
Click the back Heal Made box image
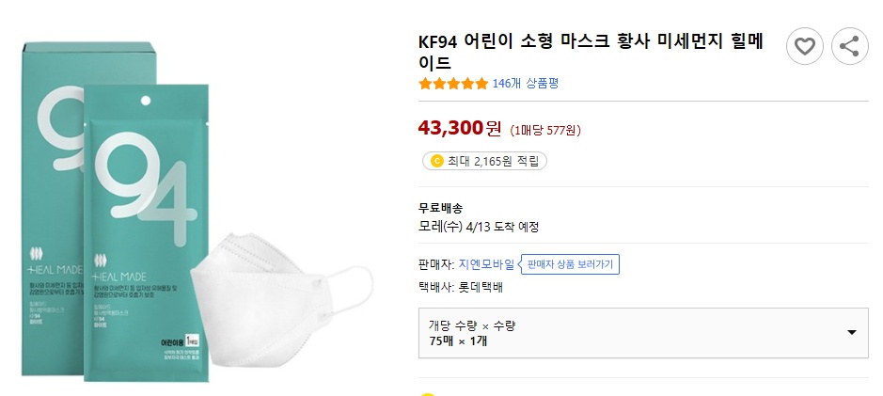52,188
